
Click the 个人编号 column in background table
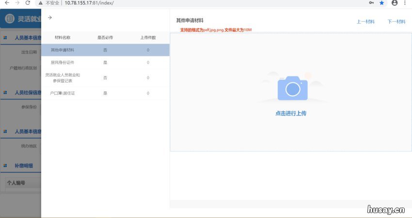[16, 183]
